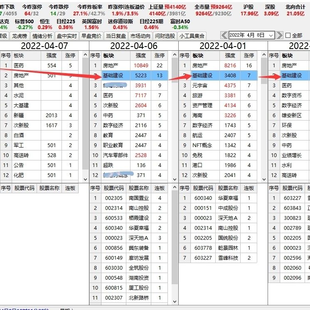The width and height of the screenshot is (310, 310).
Task: Select 水泥 row in 2022-04-07 table
Action: click(39, 96)
